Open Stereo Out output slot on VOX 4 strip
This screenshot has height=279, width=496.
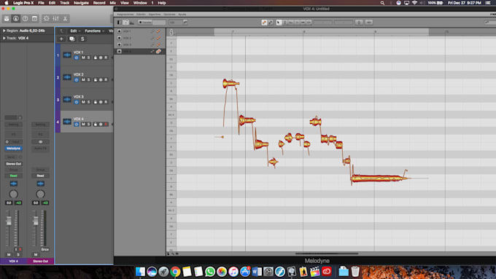(x=13, y=164)
